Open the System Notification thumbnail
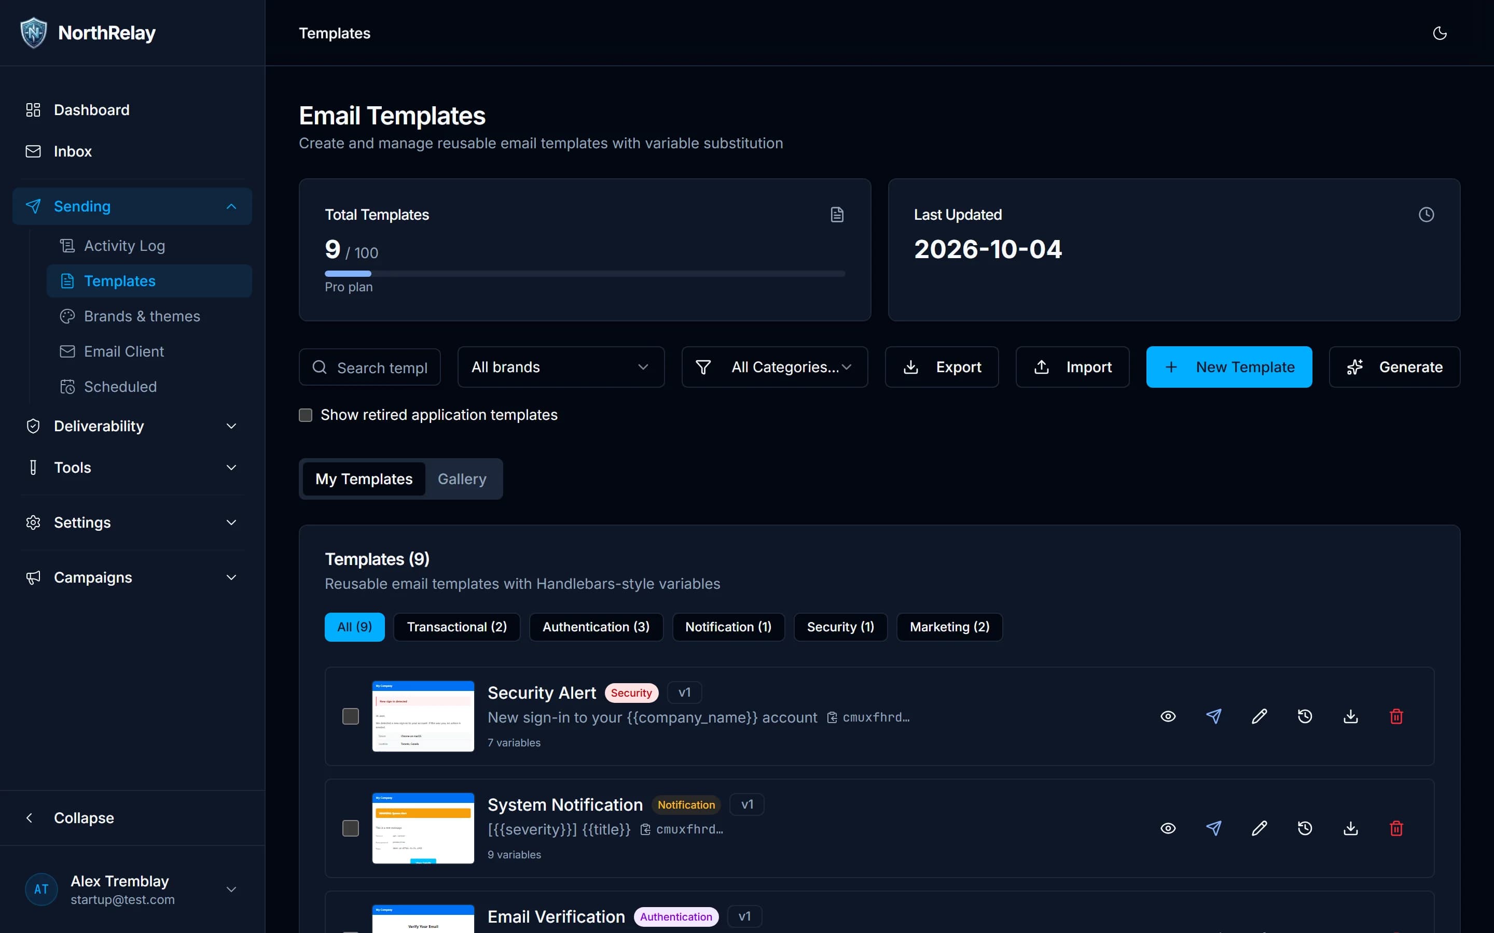Viewport: 1494px width, 933px height. 423,828
